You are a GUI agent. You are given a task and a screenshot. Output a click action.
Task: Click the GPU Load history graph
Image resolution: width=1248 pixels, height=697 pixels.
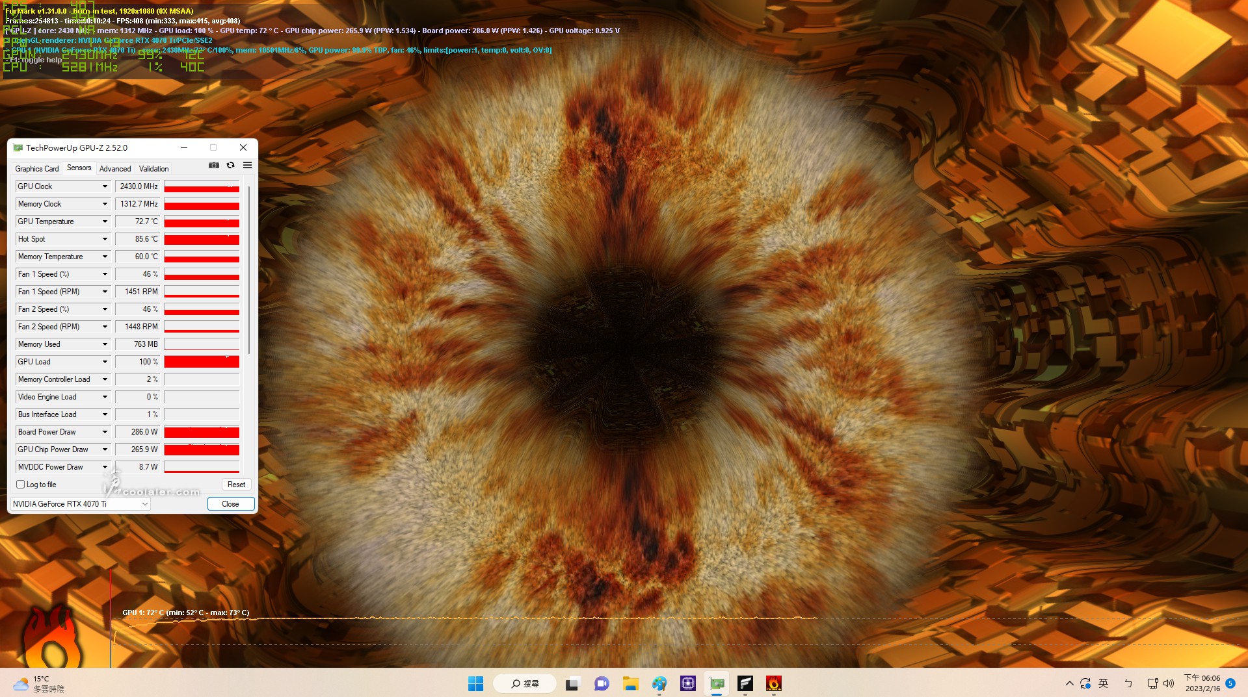(x=202, y=362)
